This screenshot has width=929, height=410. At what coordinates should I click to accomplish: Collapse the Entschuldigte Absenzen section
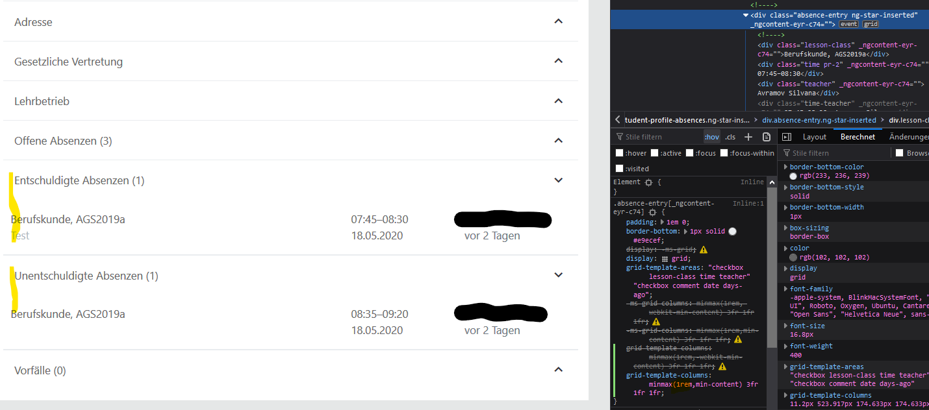coord(558,180)
